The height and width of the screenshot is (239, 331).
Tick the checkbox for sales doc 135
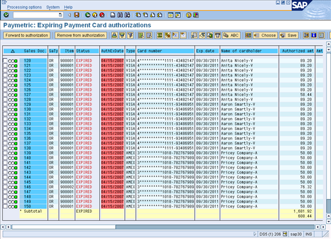[x=5, y=134]
